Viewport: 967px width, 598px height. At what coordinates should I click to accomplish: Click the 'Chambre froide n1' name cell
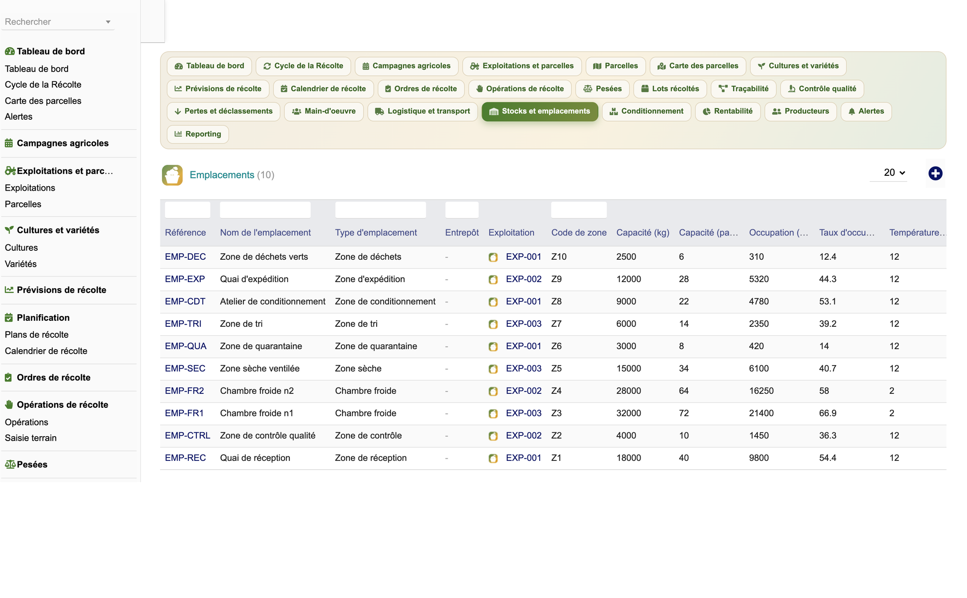257,413
